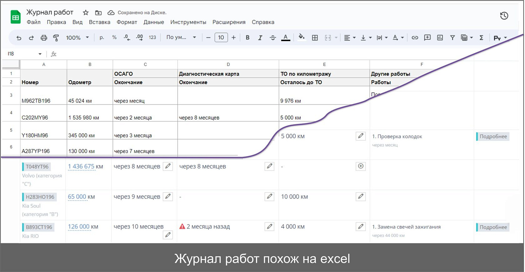Screen dimensions: 525x272
Task: Toggle italic formatting
Action: [x=260, y=37]
